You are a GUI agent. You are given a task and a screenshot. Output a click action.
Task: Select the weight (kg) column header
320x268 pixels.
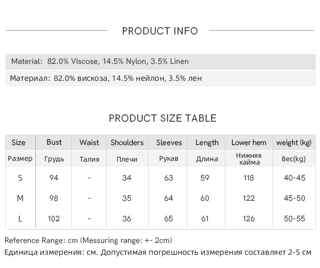294,143
